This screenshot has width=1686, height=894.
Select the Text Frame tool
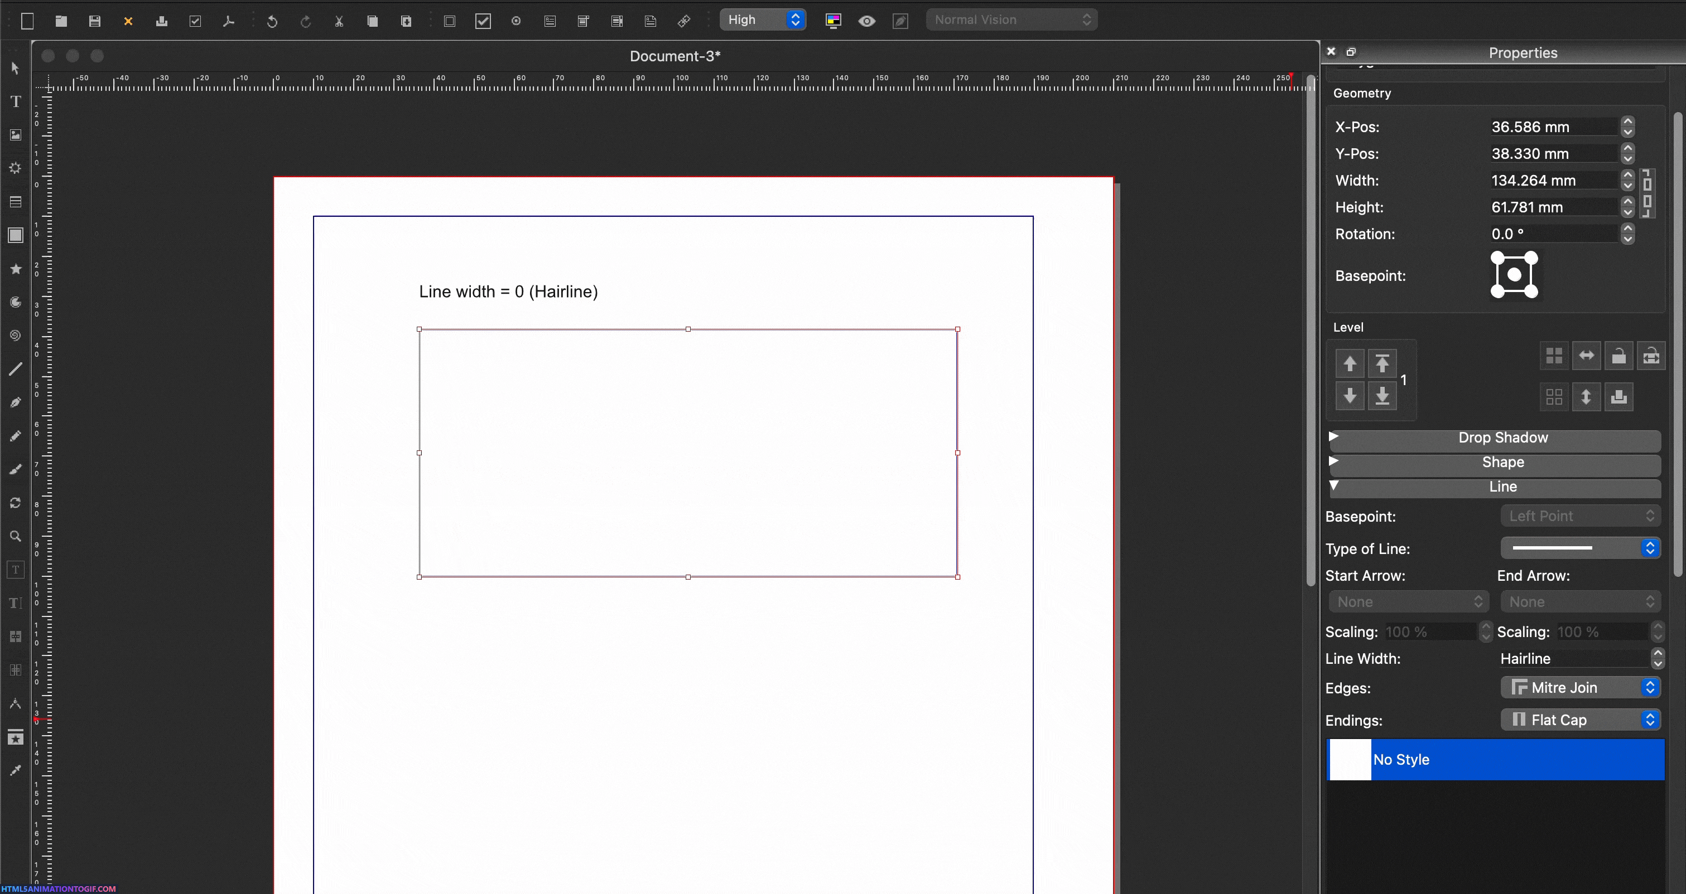pos(16,101)
